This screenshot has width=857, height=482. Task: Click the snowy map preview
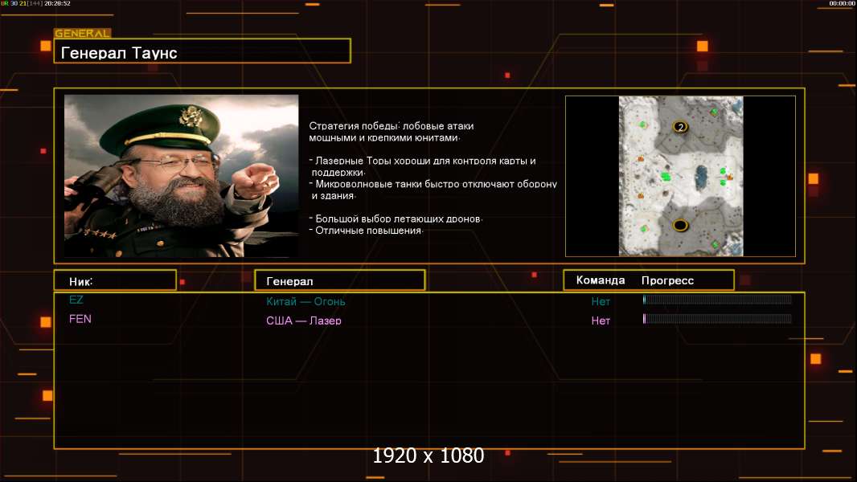coord(680,176)
